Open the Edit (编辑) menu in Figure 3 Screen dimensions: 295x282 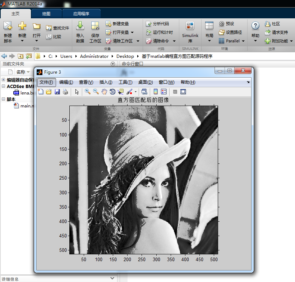pyautogui.click(x=66, y=82)
